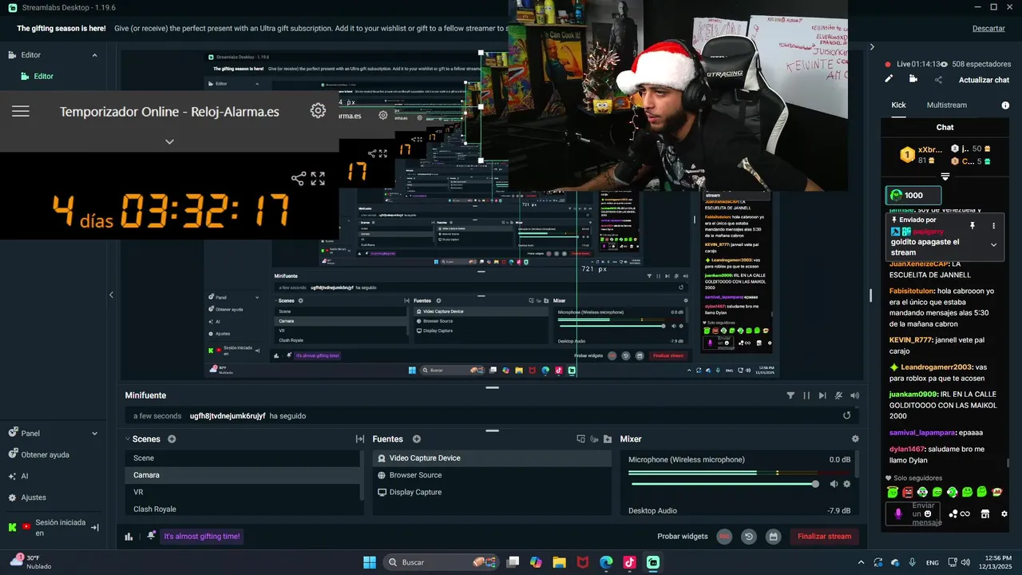The width and height of the screenshot is (1022, 575).
Task: Collapse the Editor section chevron
Action: coord(94,55)
